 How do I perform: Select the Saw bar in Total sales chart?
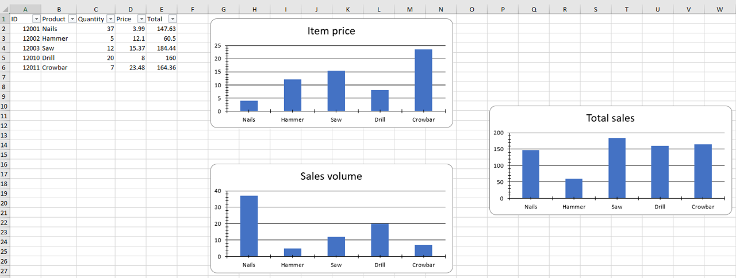(616, 168)
